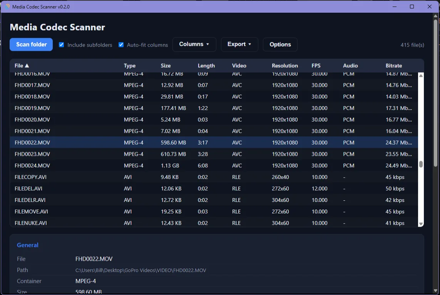
Task: Open the Export dropdown menu
Action: pyautogui.click(x=239, y=44)
